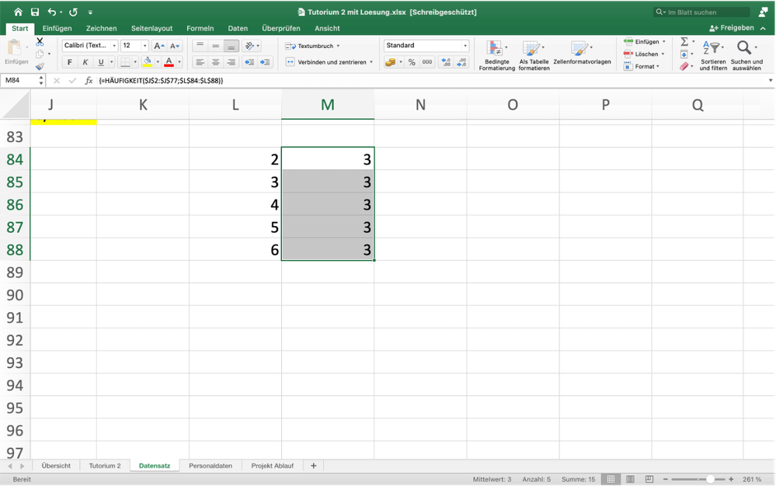Click the Freigeben share button
This screenshot has width=776, height=486.
(x=732, y=28)
